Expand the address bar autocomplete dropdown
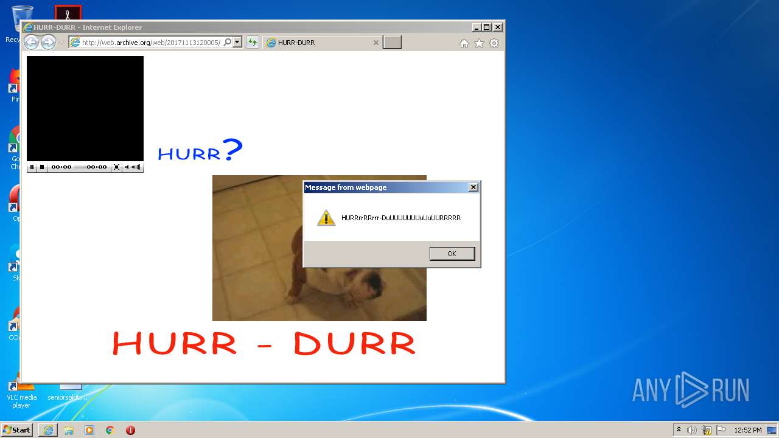779x438 pixels. (237, 43)
